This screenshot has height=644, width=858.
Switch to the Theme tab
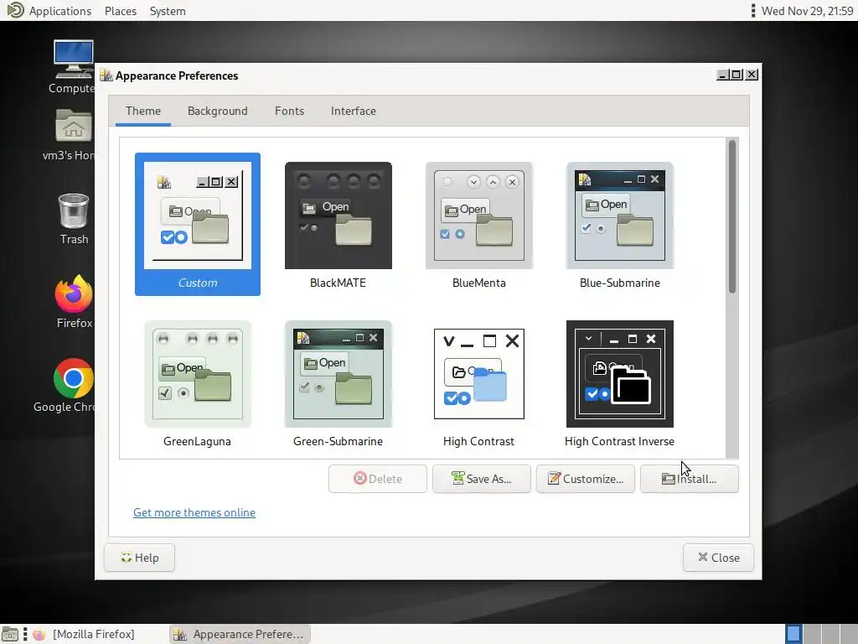pos(143,112)
